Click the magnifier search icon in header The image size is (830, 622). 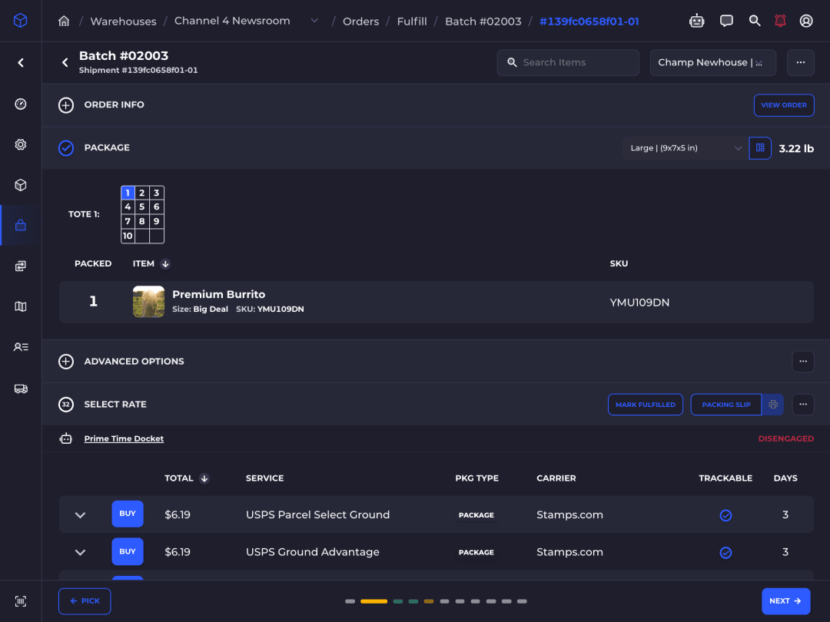tap(755, 21)
